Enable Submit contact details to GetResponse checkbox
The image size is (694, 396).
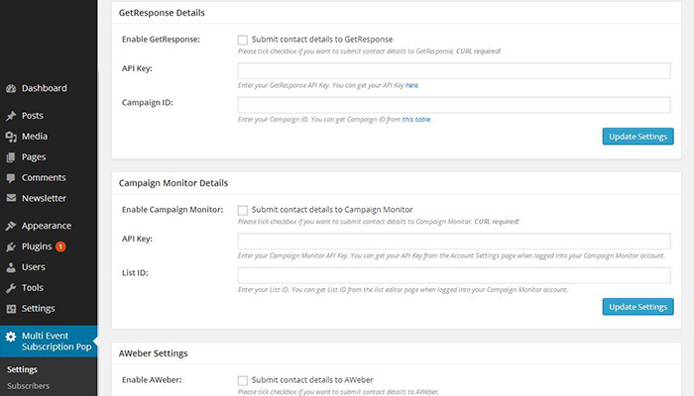pos(243,40)
